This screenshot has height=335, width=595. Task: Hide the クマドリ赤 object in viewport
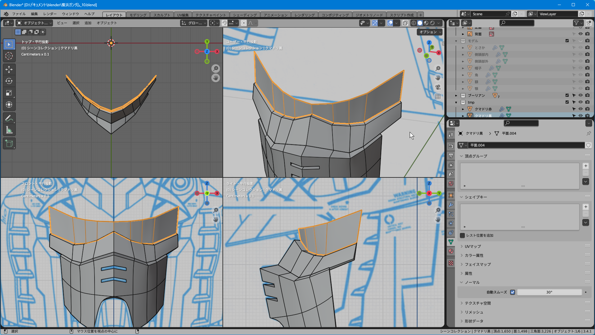(580, 109)
